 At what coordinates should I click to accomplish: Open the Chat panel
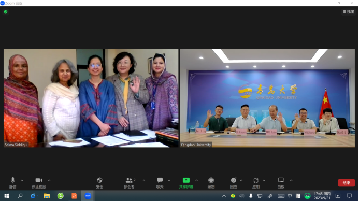(160, 183)
